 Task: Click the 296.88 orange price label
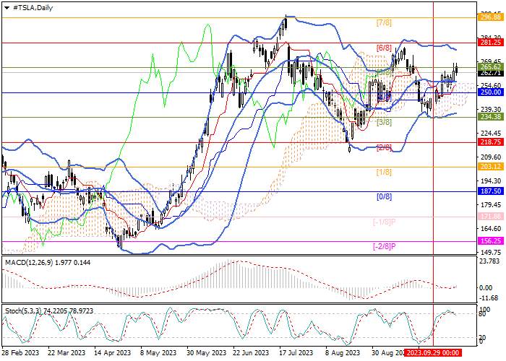[x=491, y=17]
